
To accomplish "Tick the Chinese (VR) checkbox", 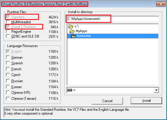I will coord(8,93).
